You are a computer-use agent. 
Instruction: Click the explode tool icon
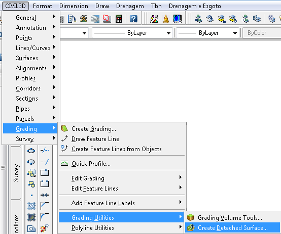point(45,228)
